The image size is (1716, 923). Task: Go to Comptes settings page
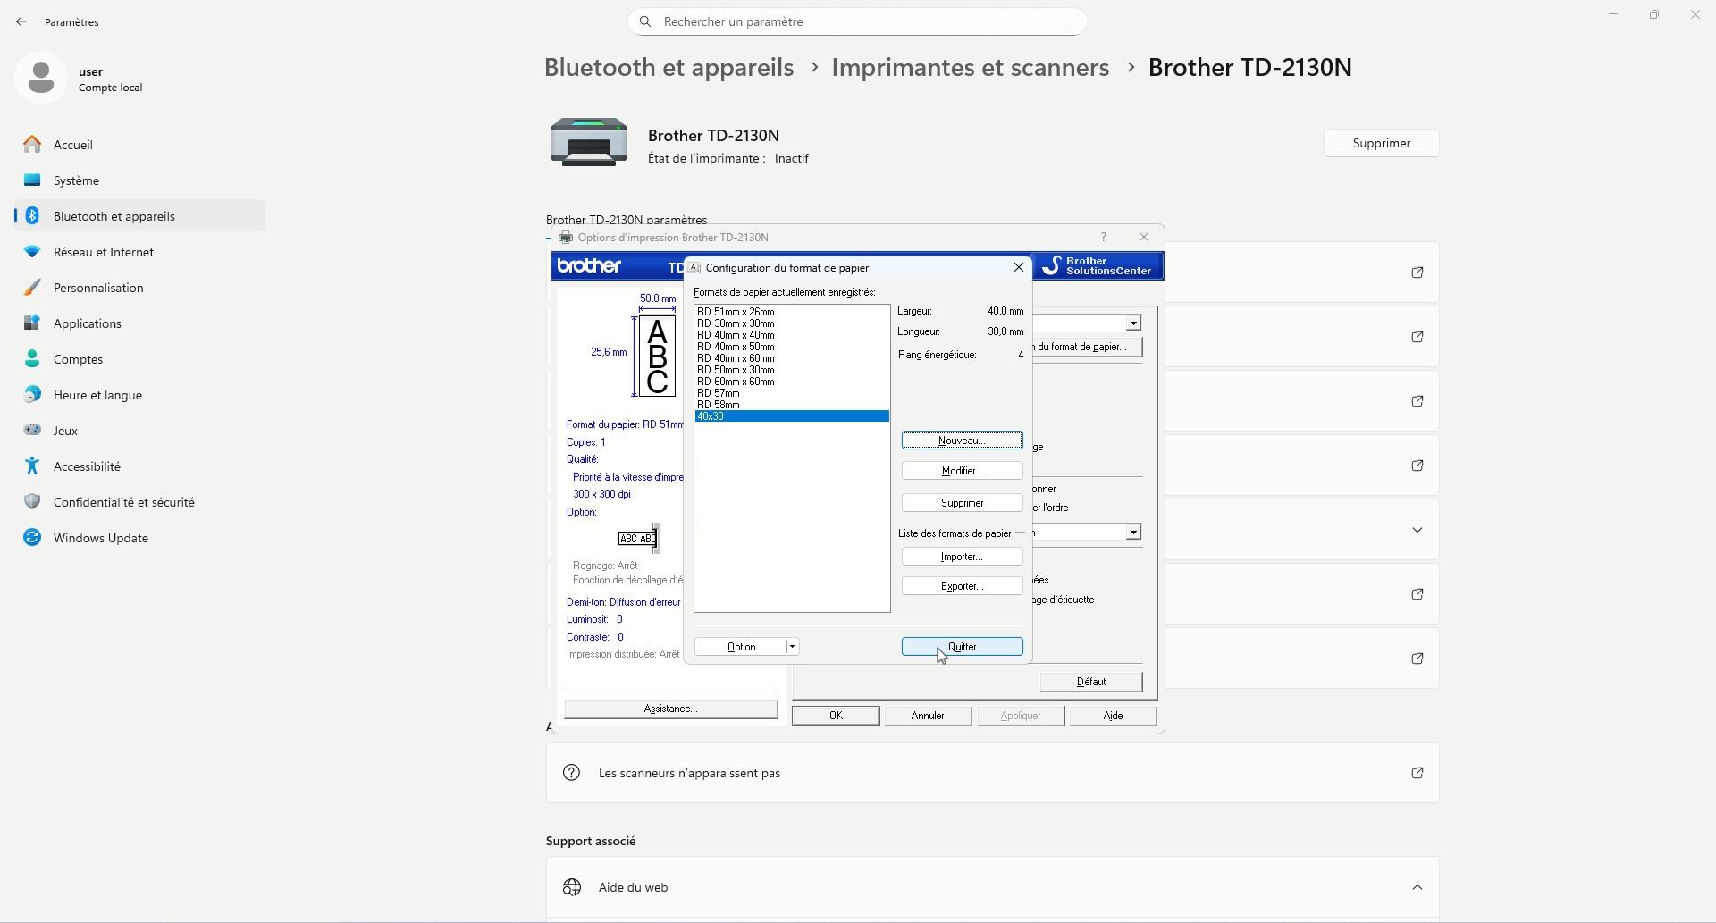[139, 359]
